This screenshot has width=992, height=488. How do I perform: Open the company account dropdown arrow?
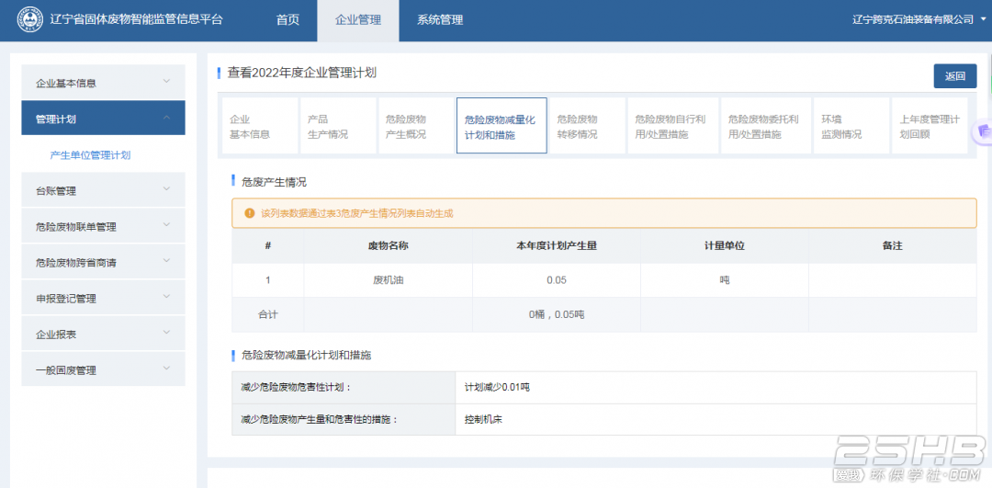[x=983, y=19]
